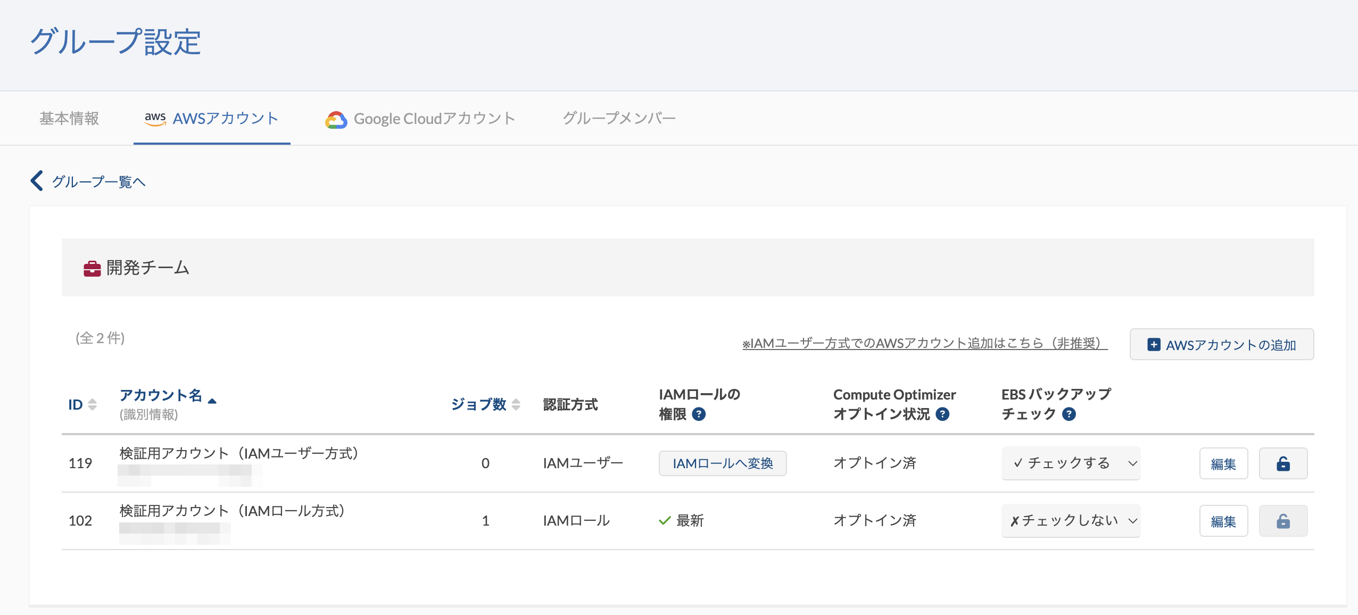
Task: Click 編集 for account 102
Action: click(x=1223, y=521)
